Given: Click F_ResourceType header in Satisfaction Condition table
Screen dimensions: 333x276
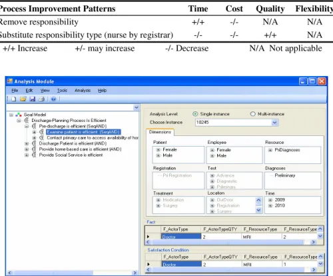Looking at the screenshot, I should pos(262,257).
